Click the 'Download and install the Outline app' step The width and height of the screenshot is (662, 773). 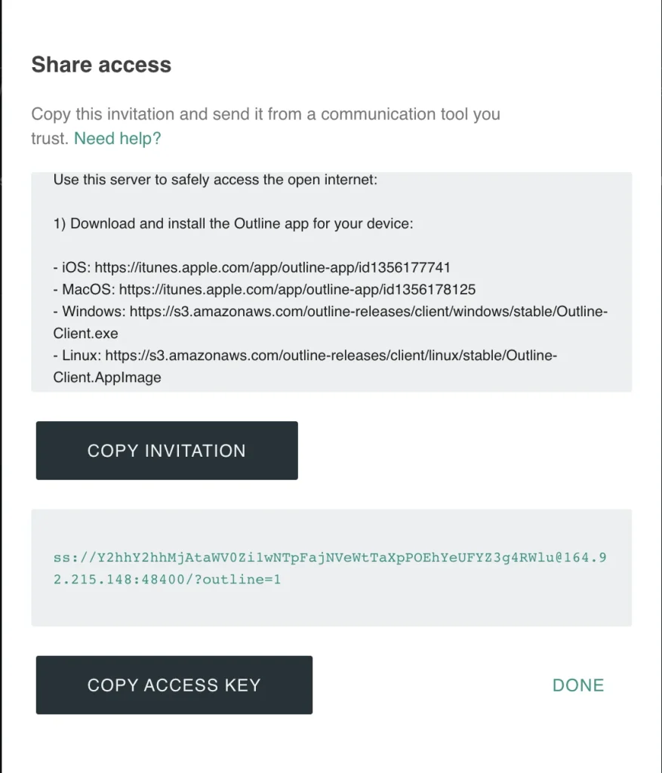tap(233, 223)
